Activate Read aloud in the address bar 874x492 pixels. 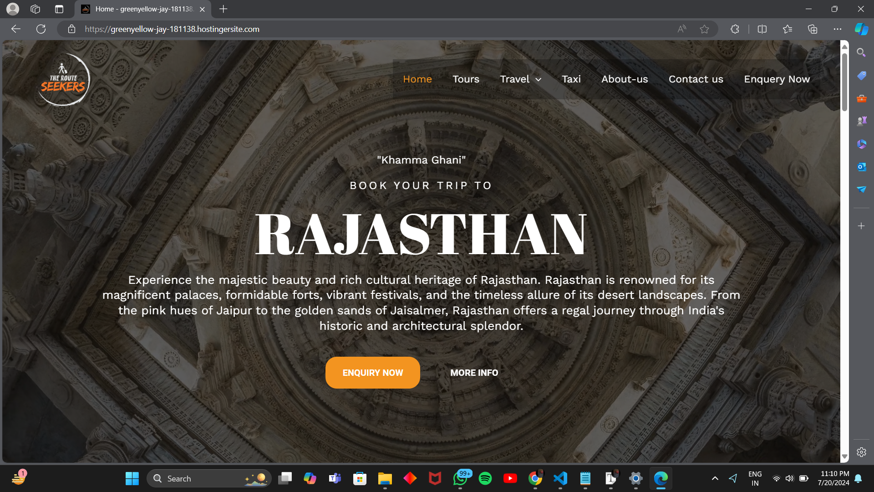coord(681,29)
